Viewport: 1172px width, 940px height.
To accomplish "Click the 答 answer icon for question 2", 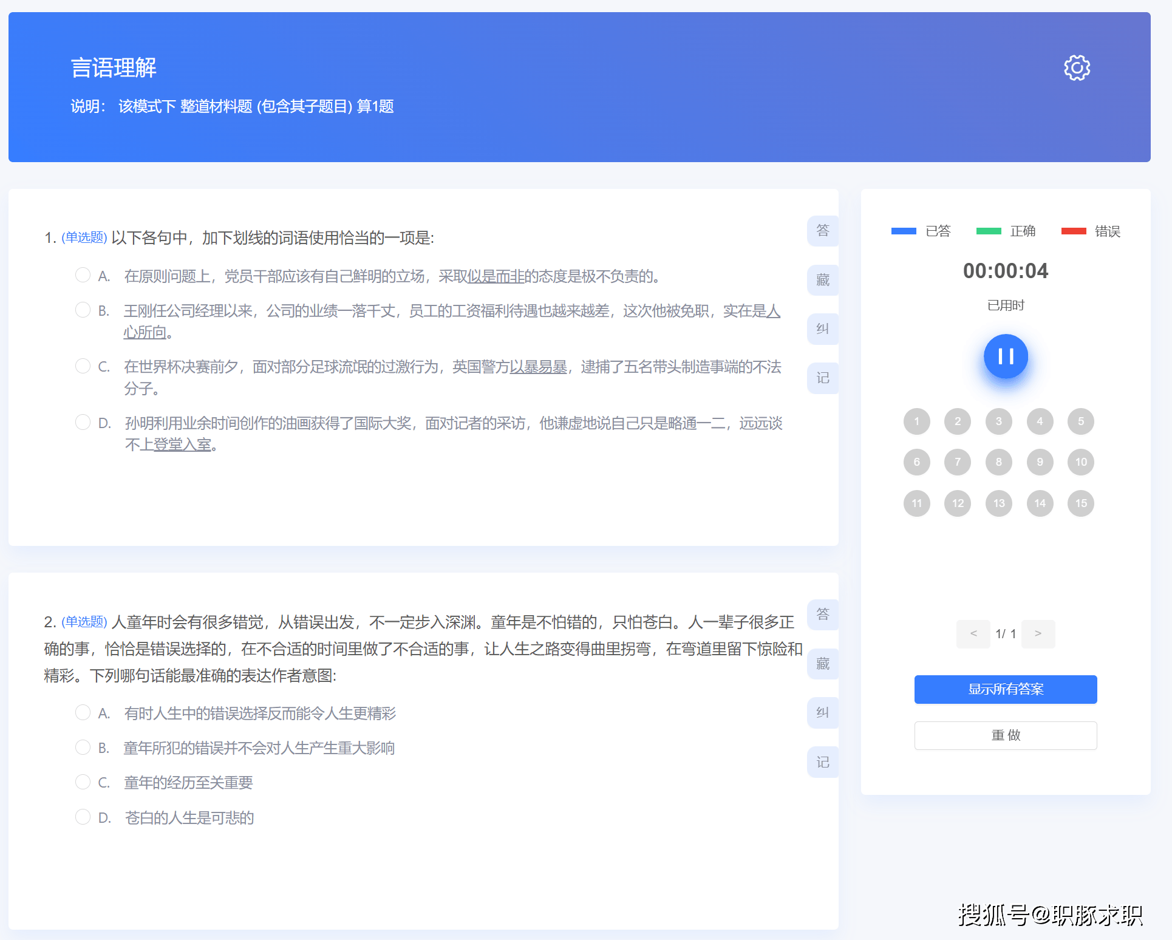I will pos(822,615).
